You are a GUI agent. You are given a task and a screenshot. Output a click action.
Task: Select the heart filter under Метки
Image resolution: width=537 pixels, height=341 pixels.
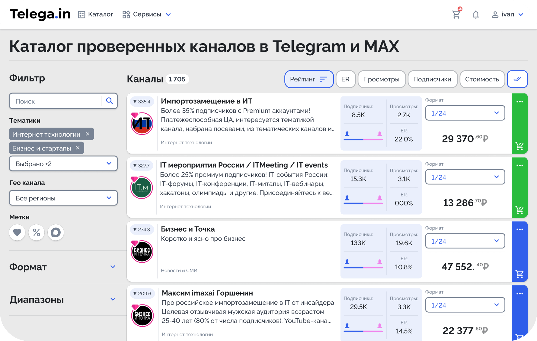coord(17,232)
